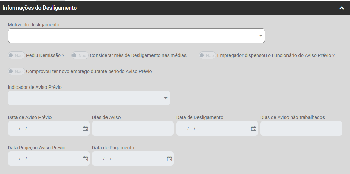Screen dimensions: 350x174
Task: Click the Data de Aviso Prévio date field
Action: click(x=44, y=129)
